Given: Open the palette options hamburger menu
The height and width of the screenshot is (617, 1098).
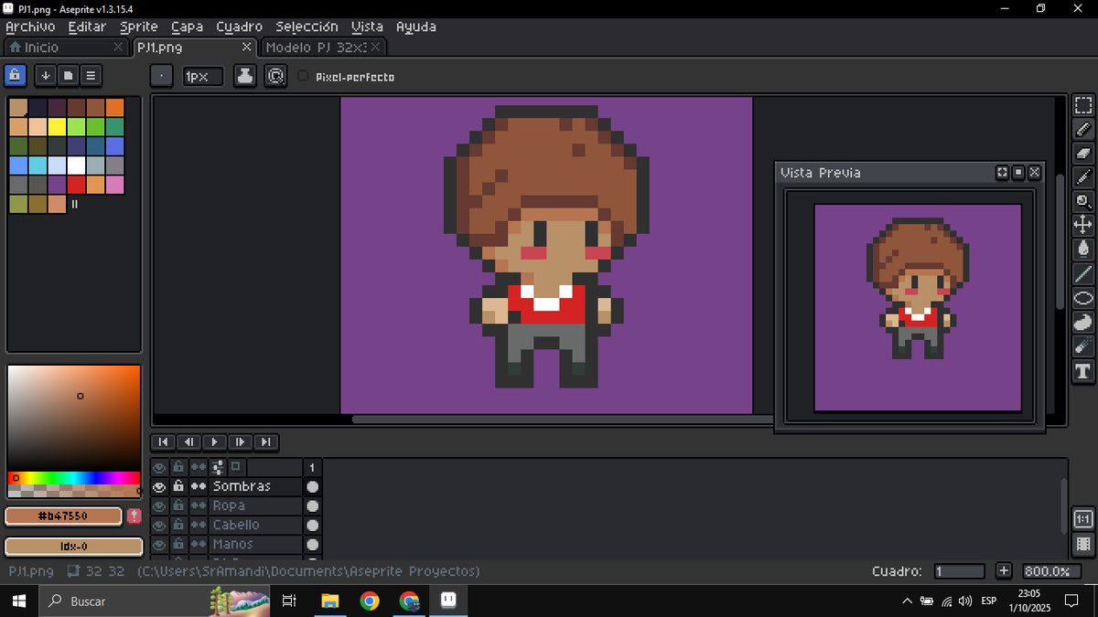Looking at the screenshot, I should [x=91, y=76].
